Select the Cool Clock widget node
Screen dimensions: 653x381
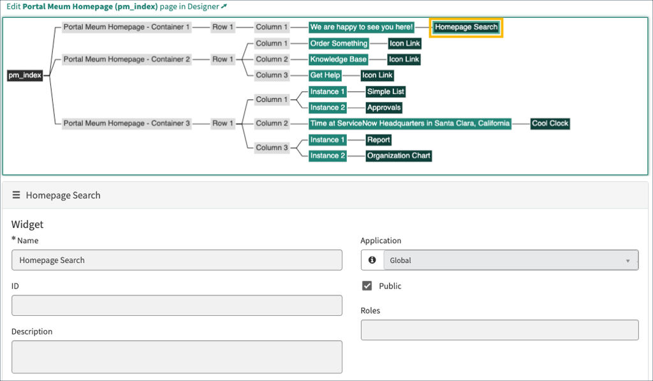550,123
